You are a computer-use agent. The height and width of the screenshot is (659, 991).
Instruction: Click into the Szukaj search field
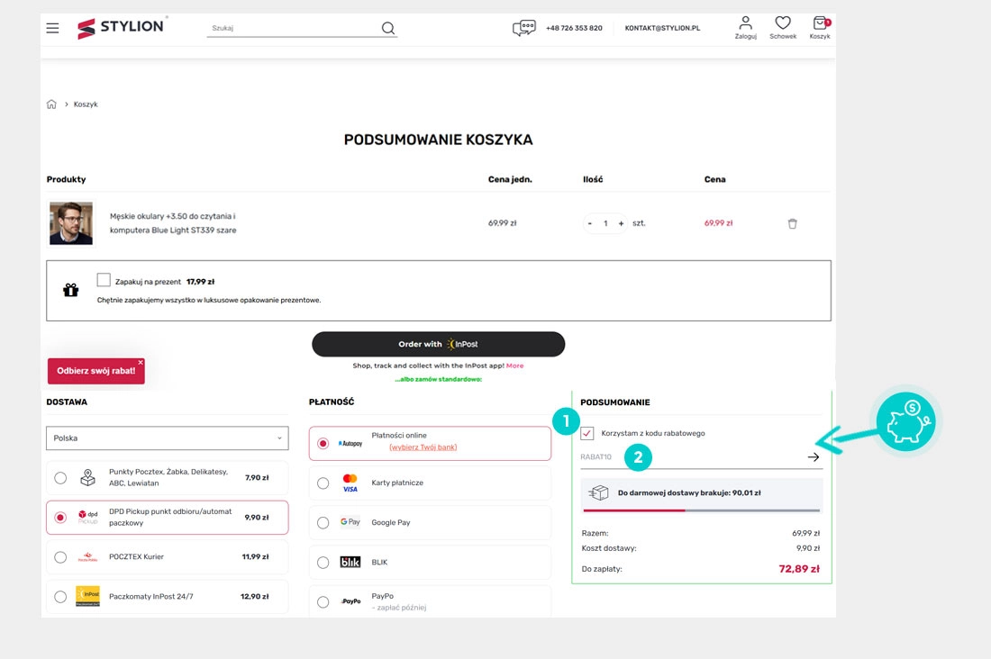tap(293, 28)
